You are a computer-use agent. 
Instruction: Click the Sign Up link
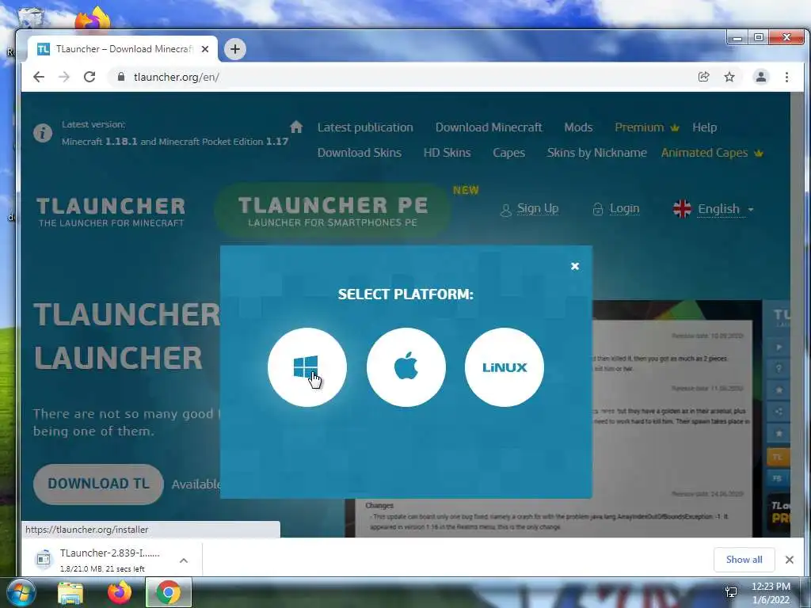coord(530,208)
